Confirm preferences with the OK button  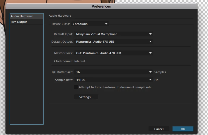[x=183, y=129]
